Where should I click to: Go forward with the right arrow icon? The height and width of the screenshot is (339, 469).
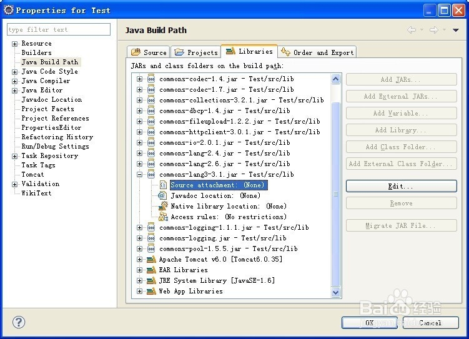coord(434,30)
